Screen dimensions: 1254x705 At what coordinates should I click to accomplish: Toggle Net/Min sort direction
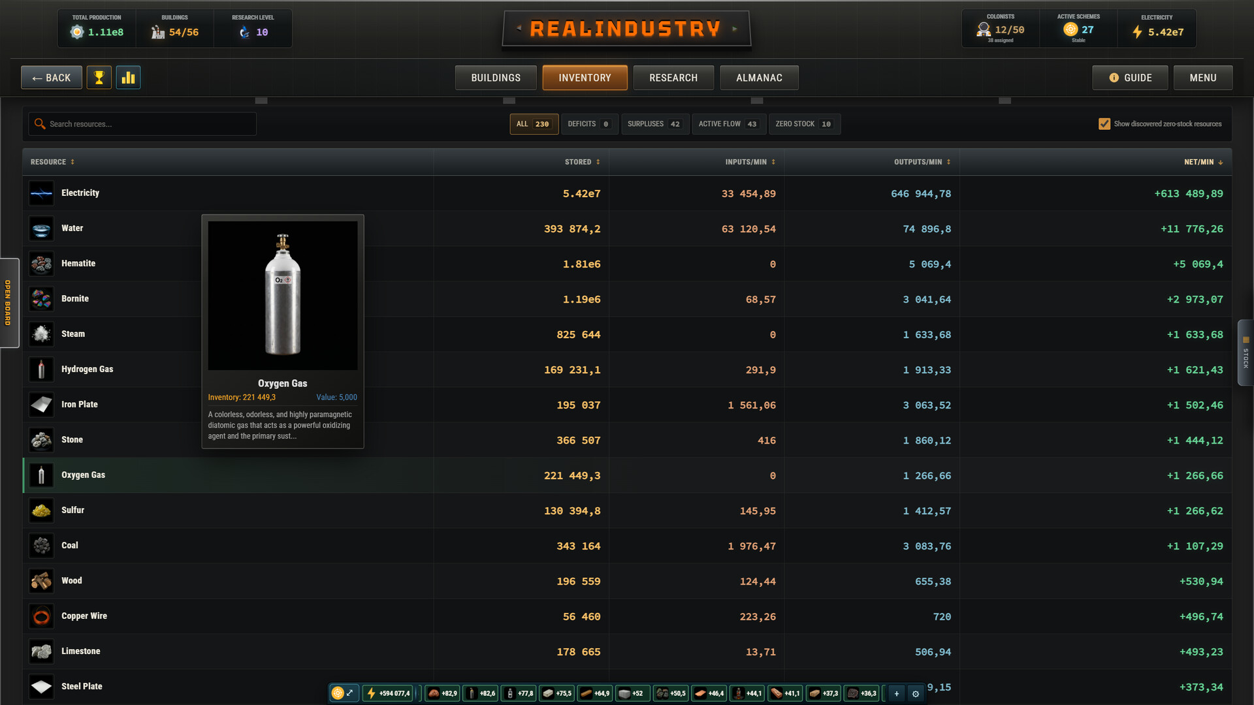(1203, 162)
